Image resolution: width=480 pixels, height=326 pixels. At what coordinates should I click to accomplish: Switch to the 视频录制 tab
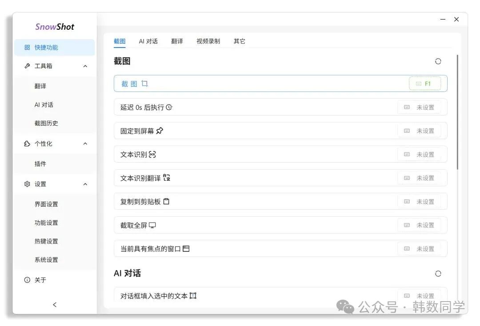click(x=208, y=41)
